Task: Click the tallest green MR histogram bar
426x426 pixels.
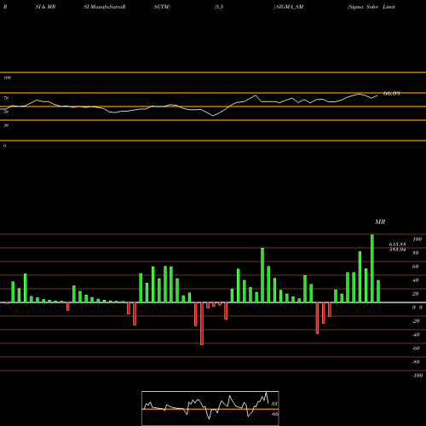Action: coord(372,268)
